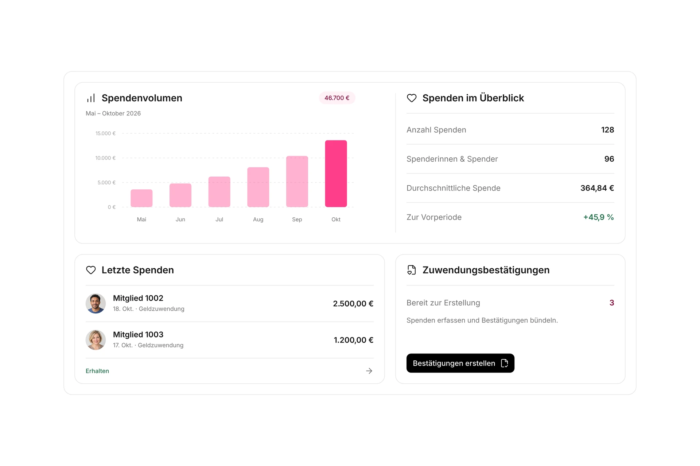Click the heart icon next to Spenden im Überblick

(412, 98)
